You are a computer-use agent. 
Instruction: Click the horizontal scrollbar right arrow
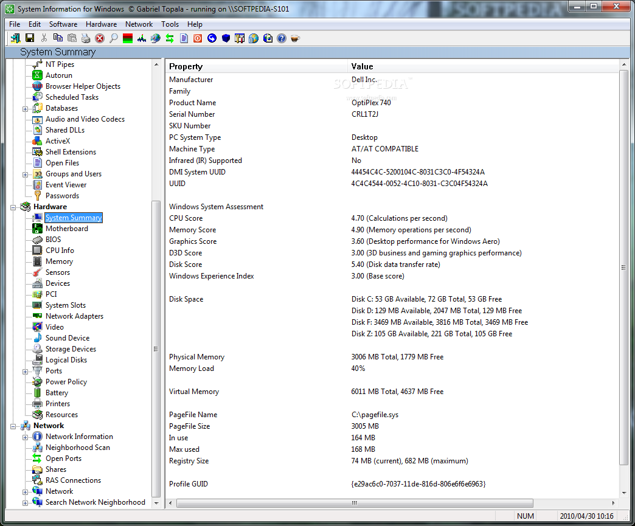point(613,503)
